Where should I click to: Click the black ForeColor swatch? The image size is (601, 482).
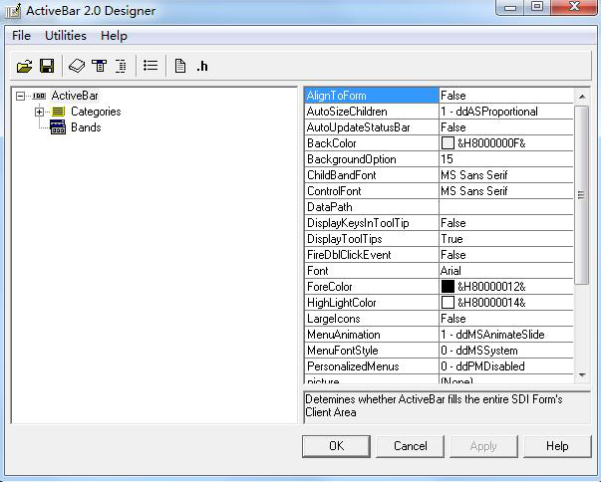pyautogui.click(x=448, y=287)
